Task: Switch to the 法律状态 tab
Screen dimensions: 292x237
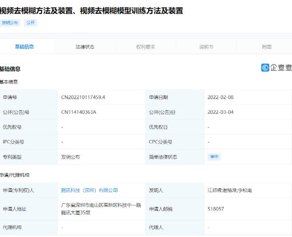Action: coord(85,47)
